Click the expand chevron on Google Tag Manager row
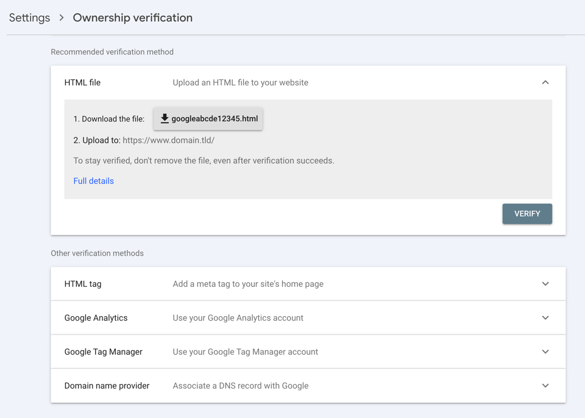The height and width of the screenshot is (418, 585). pos(545,351)
